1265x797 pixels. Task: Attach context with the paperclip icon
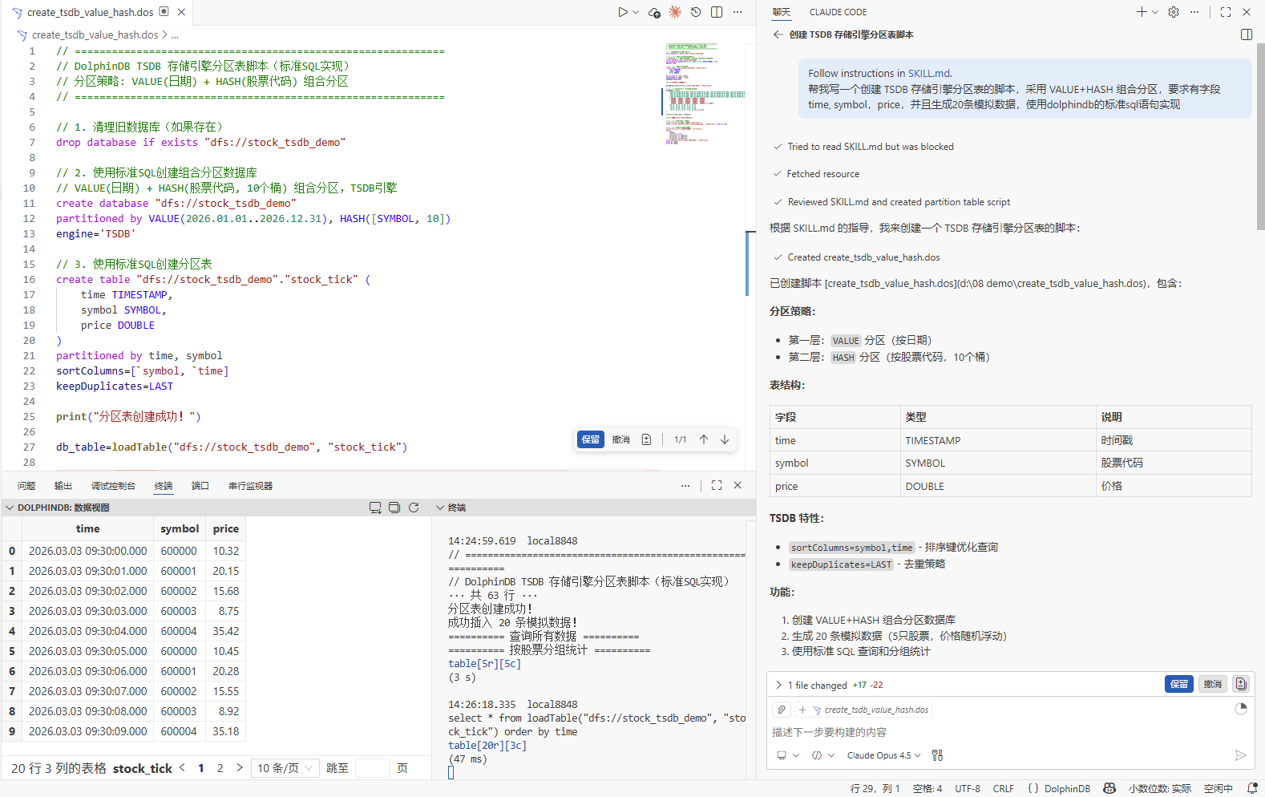[781, 710]
